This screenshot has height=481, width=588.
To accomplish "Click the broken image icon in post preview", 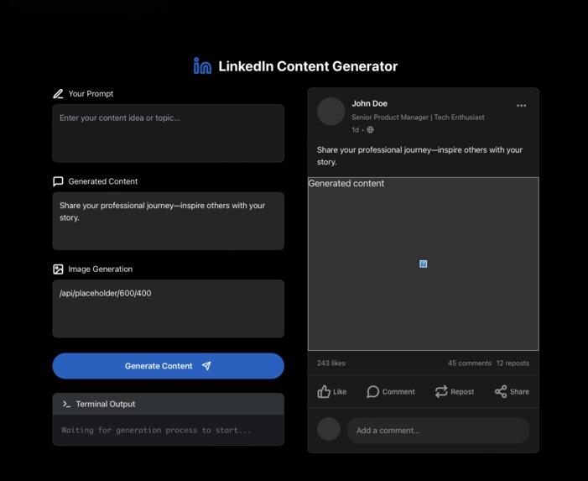I will coord(423,264).
